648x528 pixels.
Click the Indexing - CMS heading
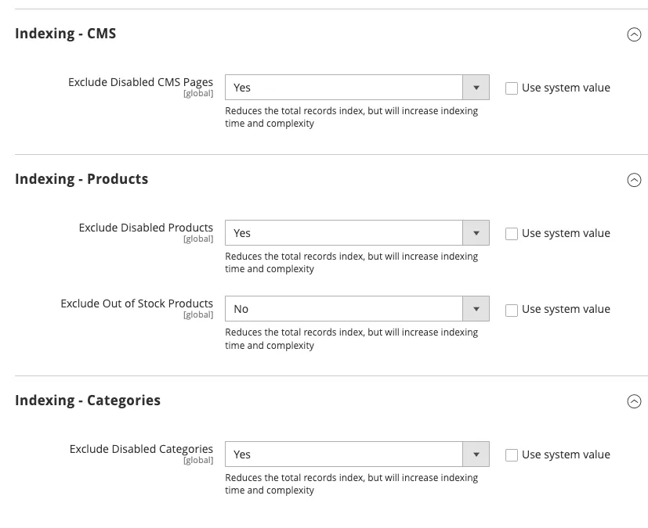click(66, 34)
